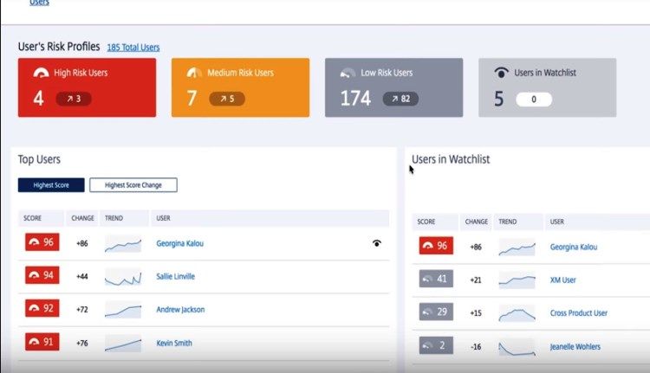The image size is (650, 373).
Task: Open Sallie Linville's user profile
Action: 175,277
